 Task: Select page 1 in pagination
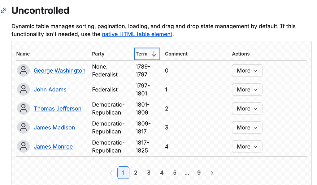[123, 173]
